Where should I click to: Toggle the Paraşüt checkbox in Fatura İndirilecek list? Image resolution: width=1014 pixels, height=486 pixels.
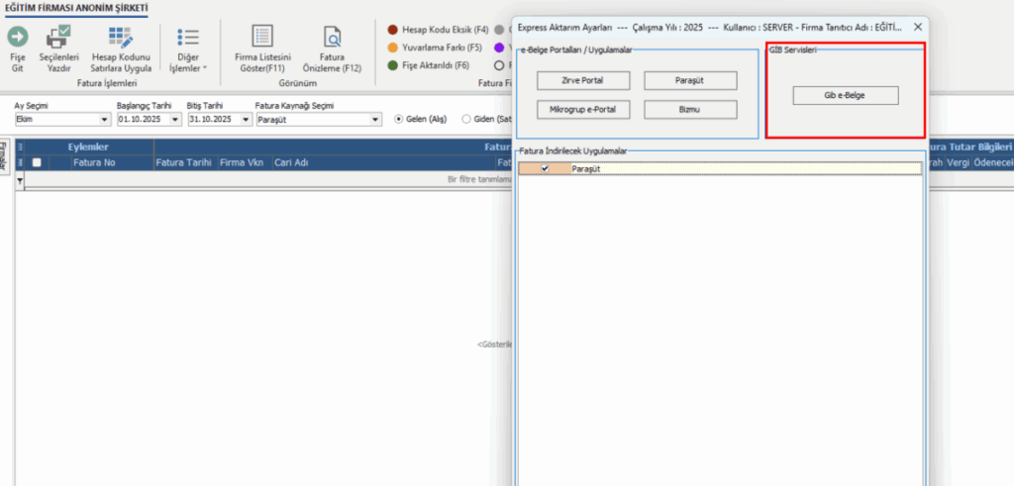pyautogui.click(x=545, y=168)
